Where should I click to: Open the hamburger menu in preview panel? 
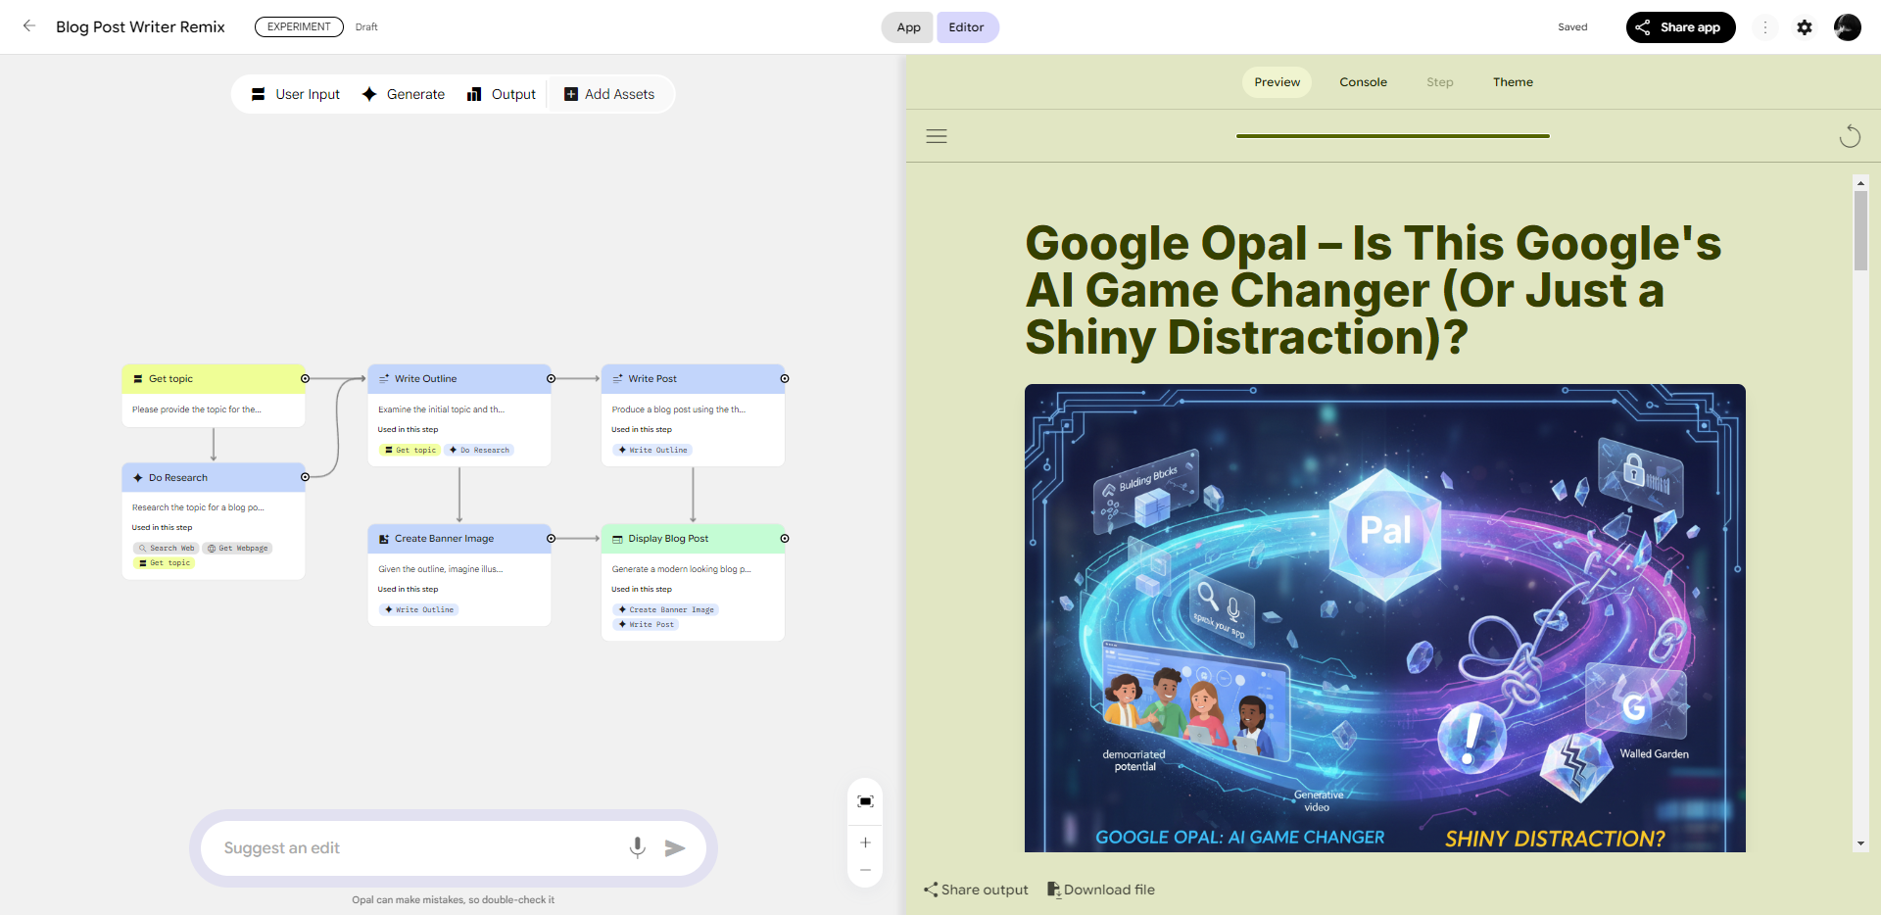(937, 136)
